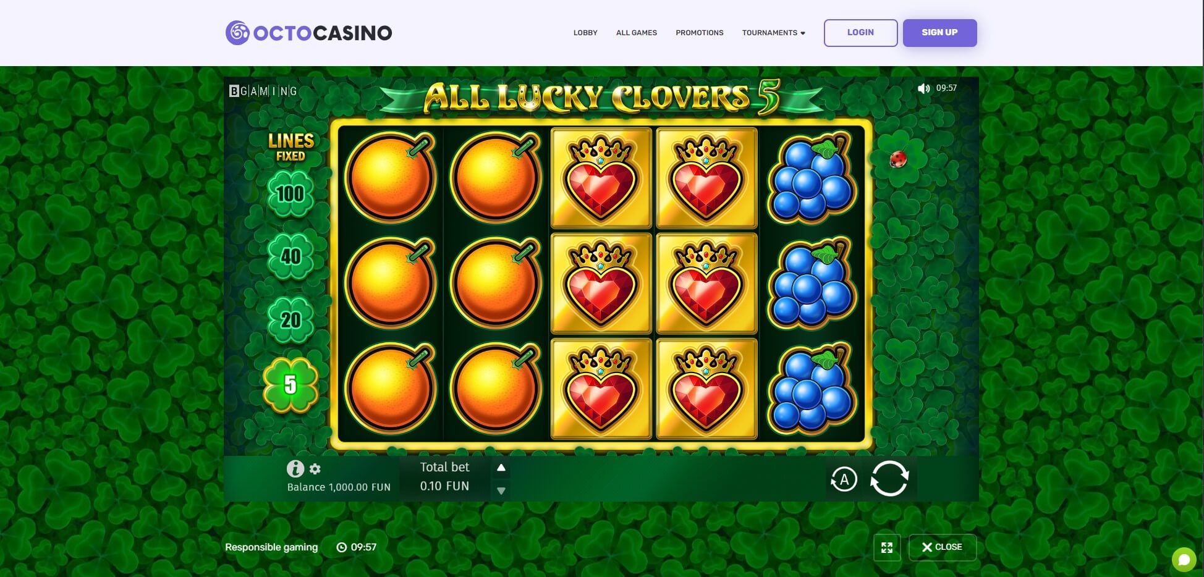Open the game info icon
The height and width of the screenshot is (577, 1204).
(295, 469)
